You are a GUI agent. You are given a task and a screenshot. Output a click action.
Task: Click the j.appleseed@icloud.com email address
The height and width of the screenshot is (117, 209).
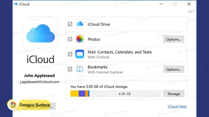coord(40,82)
